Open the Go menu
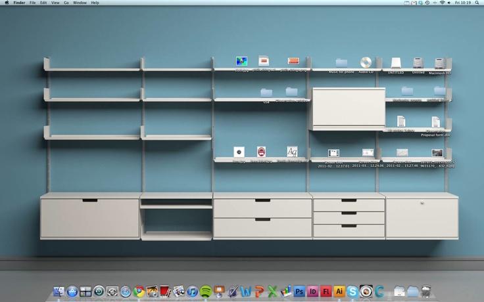This screenshot has height=302, width=484. tap(66, 3)
